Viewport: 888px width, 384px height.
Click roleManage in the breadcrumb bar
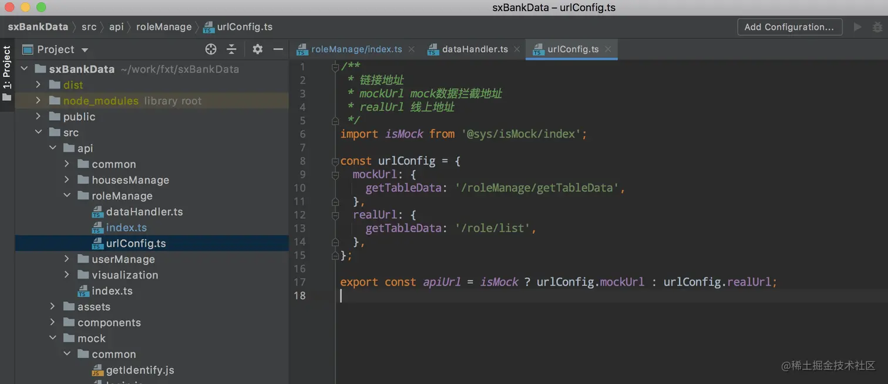tap(164, 27)
